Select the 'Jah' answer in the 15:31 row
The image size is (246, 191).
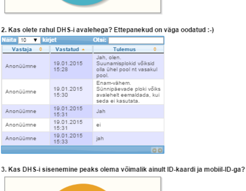coord(129,111)
